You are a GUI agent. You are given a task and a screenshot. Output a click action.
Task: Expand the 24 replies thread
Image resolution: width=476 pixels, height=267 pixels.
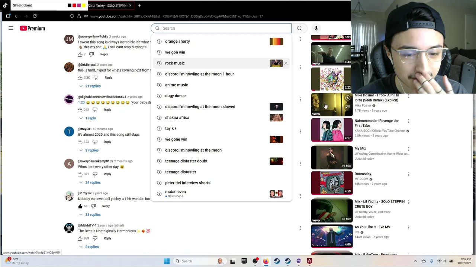pos(90,182)
